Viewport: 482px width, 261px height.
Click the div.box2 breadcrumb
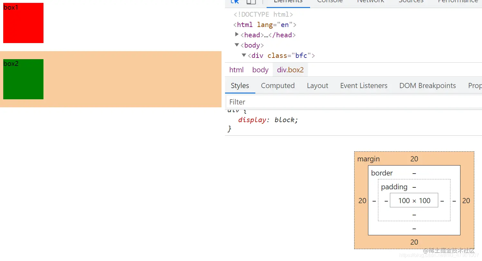[290, 70]
